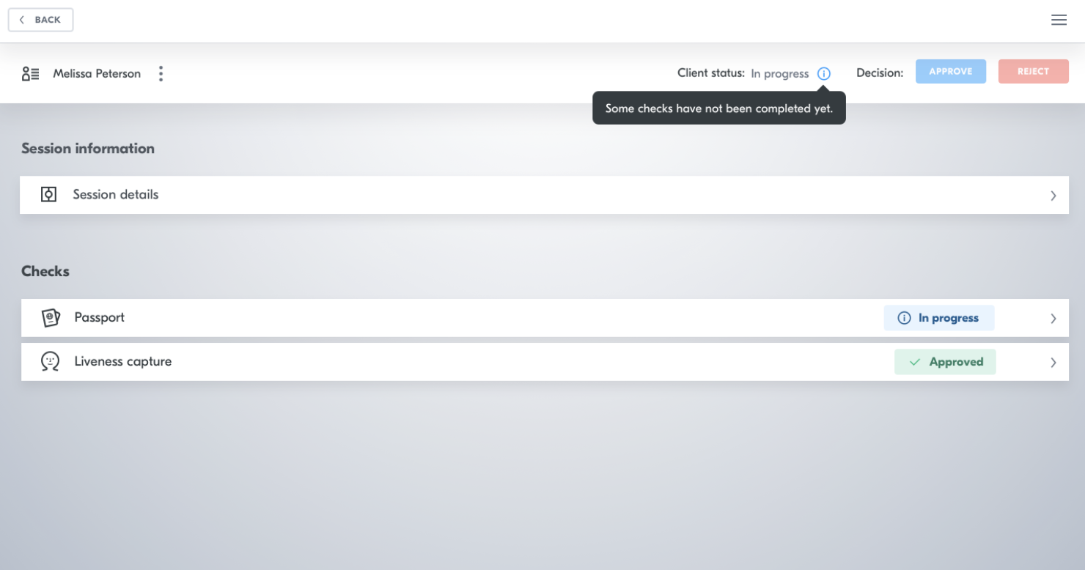Expand the Passport check chevron
Screen dimensions: 1085x570
[1053, 319]
